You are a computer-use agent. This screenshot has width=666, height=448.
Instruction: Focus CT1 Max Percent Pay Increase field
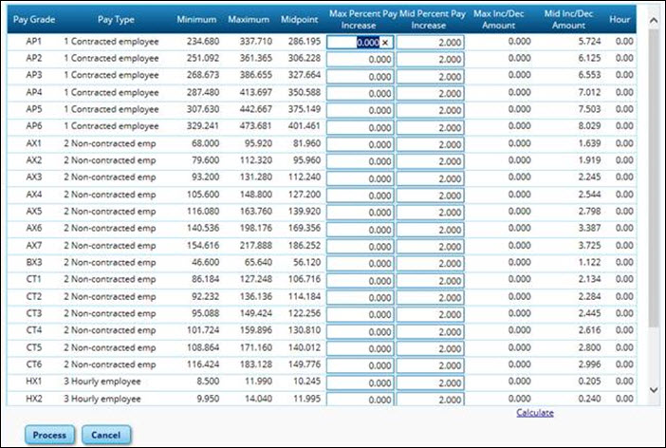(x=361, y=281)
